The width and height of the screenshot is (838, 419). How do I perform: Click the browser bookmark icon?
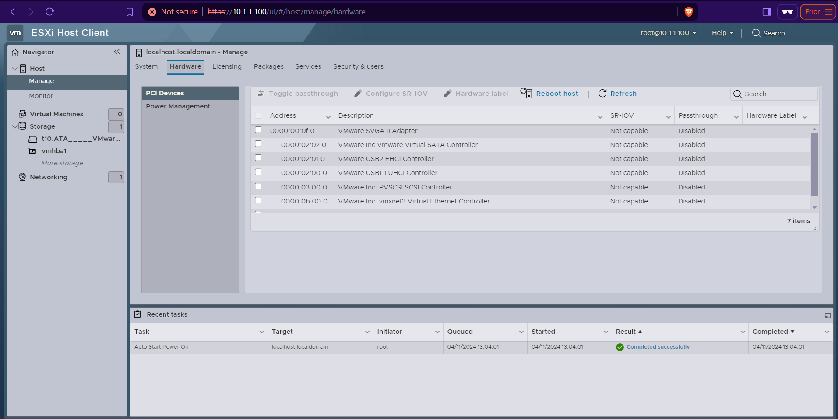click(130, 12)
